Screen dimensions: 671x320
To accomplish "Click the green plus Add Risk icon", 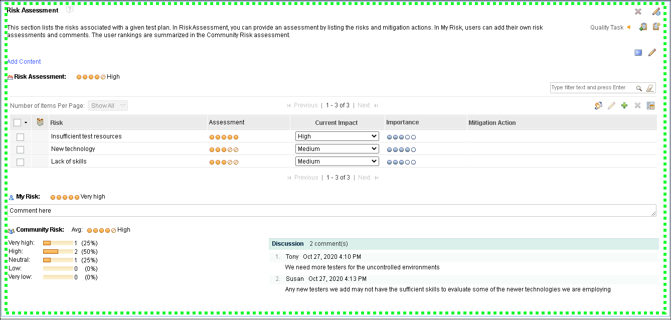I will pos(624,105).
